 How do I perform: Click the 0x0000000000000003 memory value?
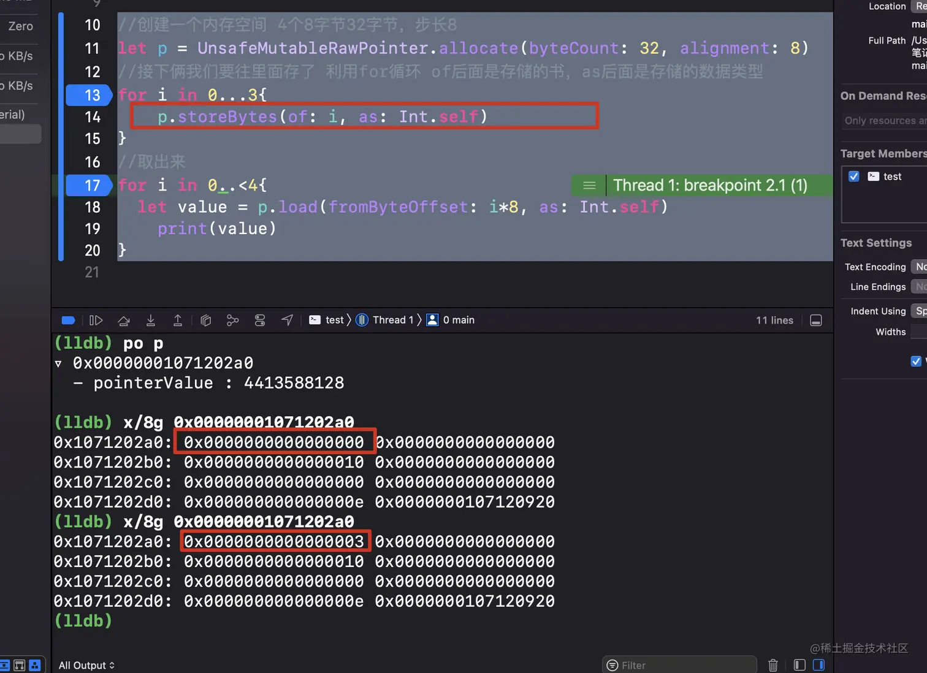tap(274, 541)
